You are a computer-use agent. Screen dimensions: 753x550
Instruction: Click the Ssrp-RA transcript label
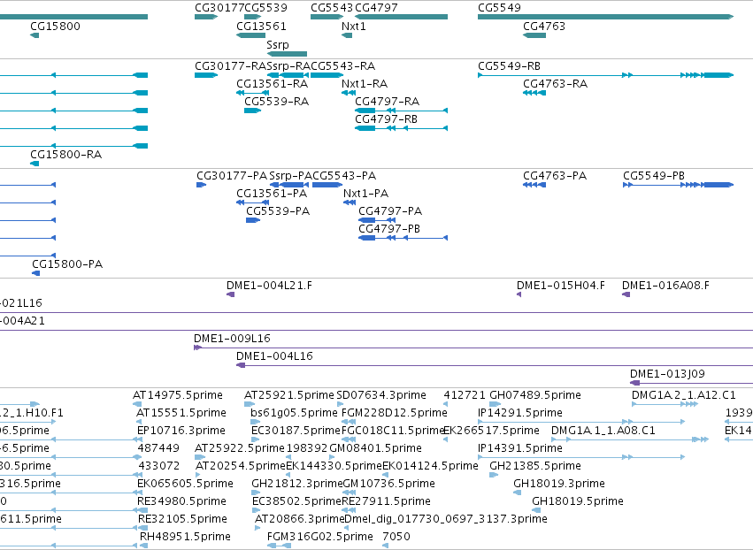(288, 65)
